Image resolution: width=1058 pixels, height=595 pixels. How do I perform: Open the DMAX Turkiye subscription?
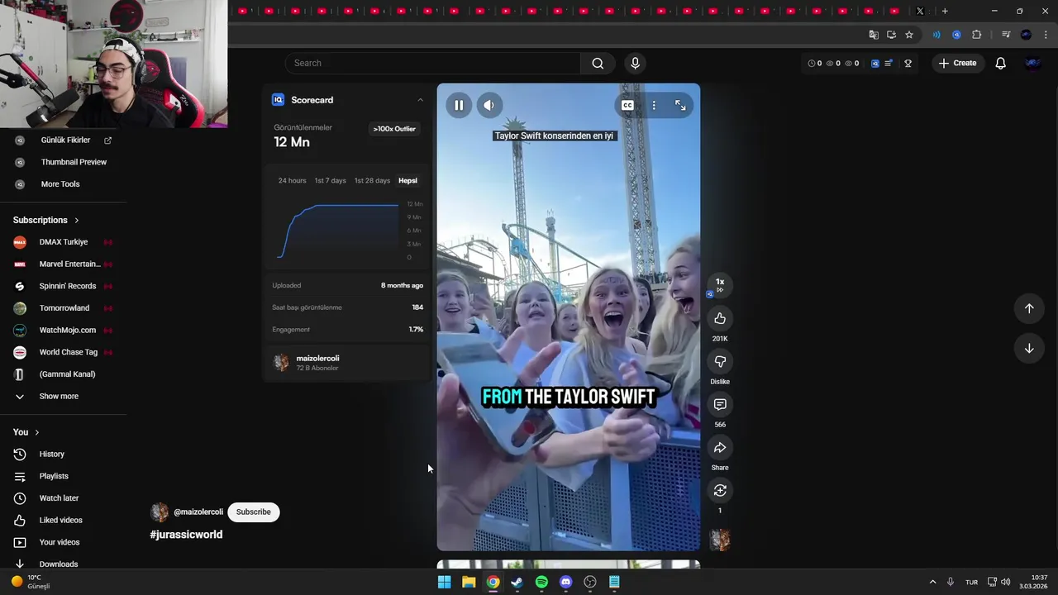pos(64,242)
